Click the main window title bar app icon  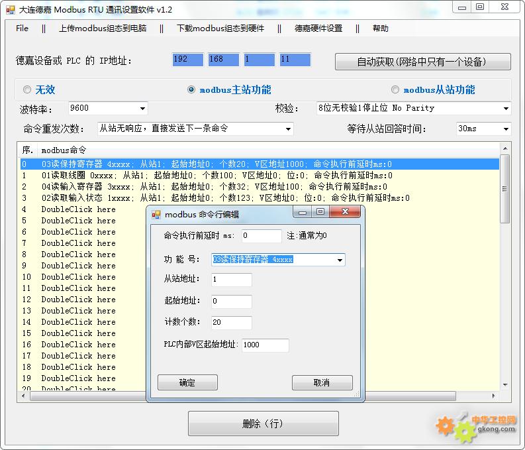11,10
